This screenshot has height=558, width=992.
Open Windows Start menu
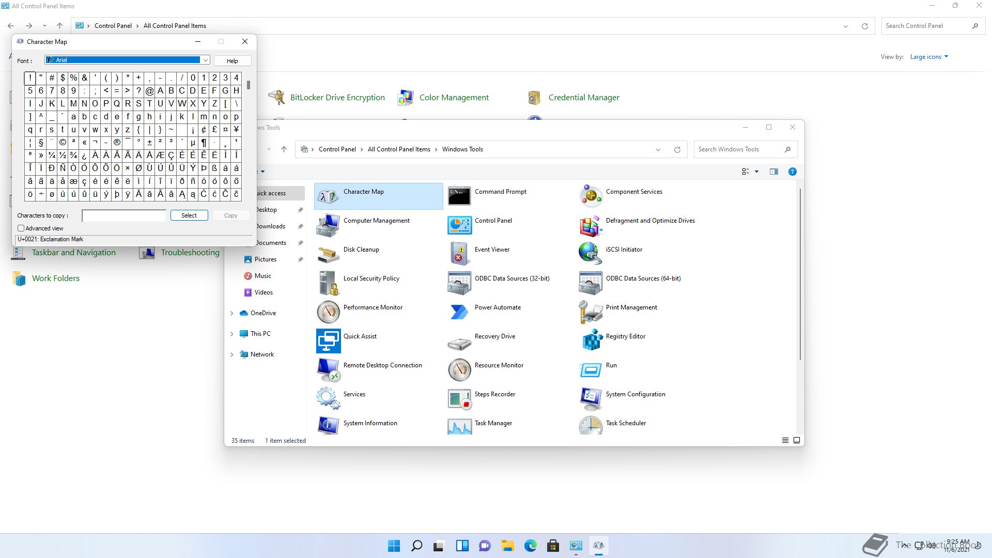394,546
